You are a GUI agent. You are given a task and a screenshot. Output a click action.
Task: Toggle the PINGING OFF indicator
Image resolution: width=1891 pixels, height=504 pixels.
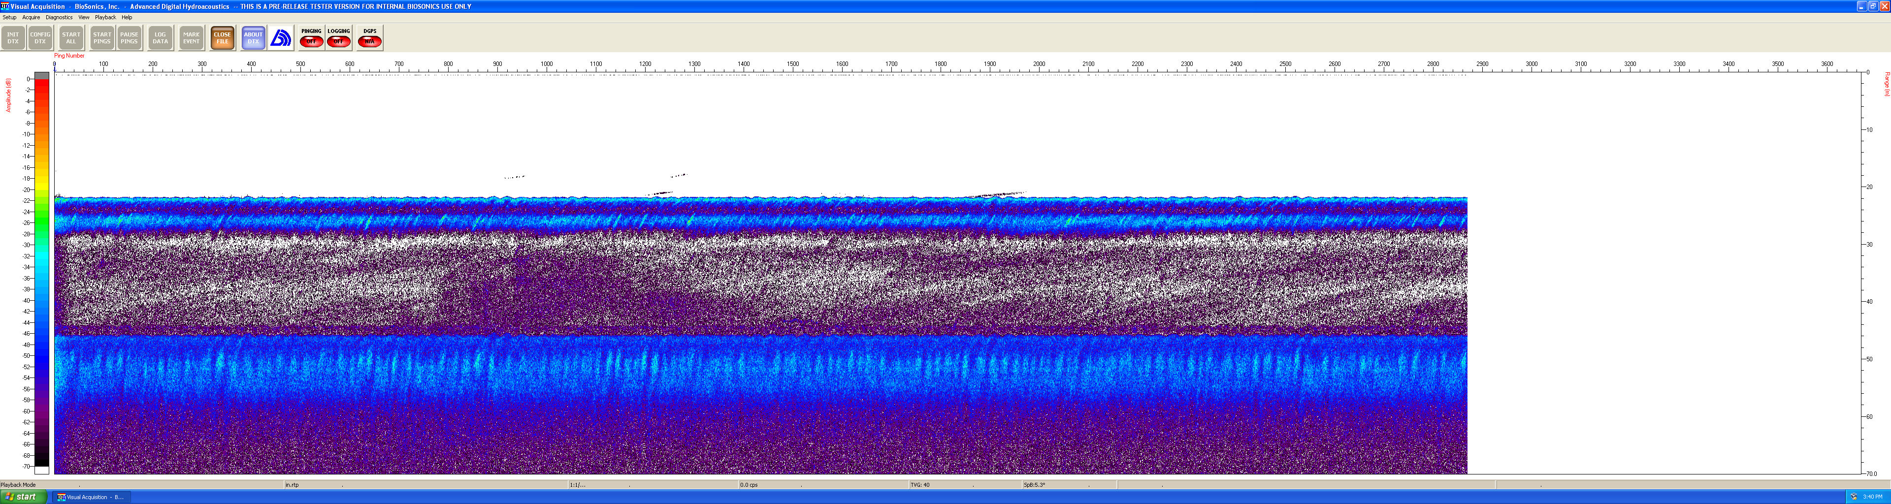tap(311, 37)
